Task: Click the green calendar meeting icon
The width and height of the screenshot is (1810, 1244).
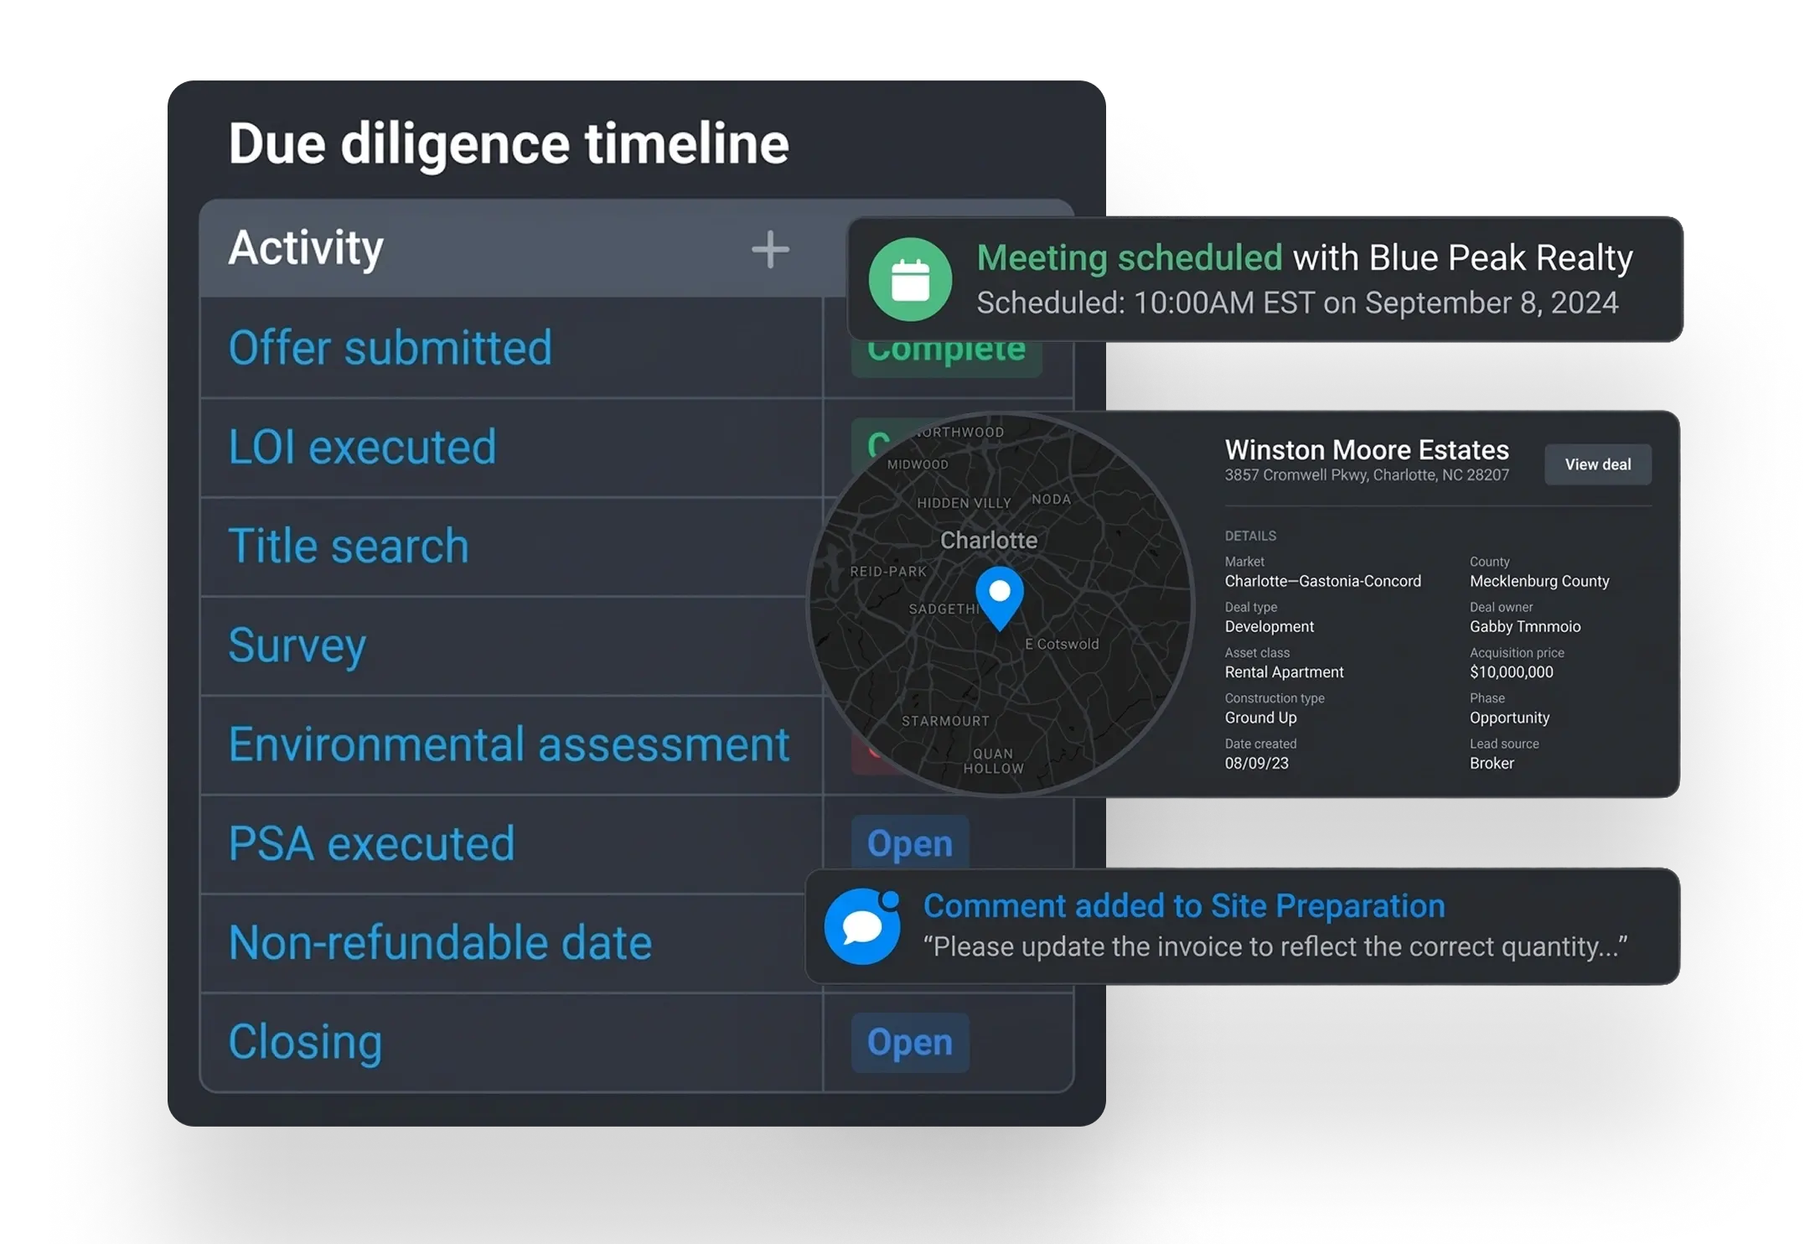Action: (x=910, y=280)
